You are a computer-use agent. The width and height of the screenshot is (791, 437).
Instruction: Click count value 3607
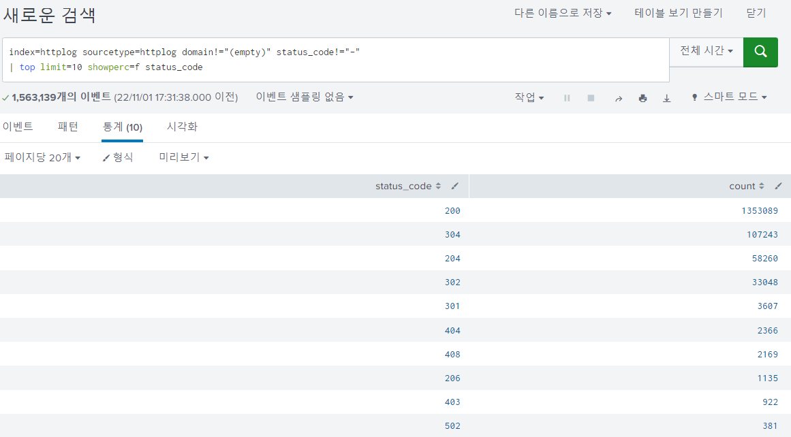coord(768,306)
